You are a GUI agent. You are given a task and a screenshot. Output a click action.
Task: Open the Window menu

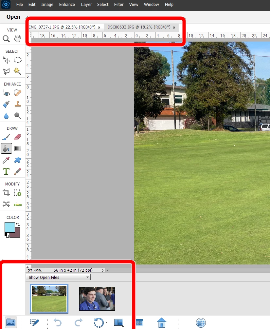click(x=151, y=4)
